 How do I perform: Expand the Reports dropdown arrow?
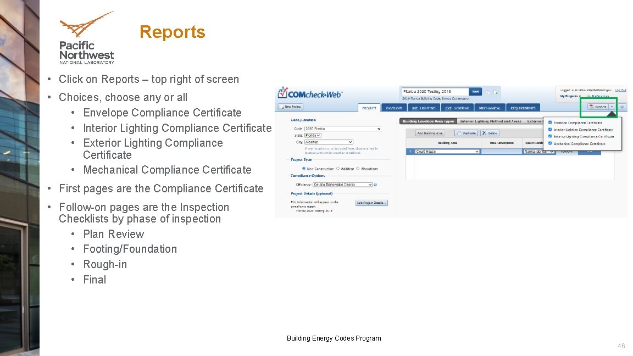tap(612, 106)
